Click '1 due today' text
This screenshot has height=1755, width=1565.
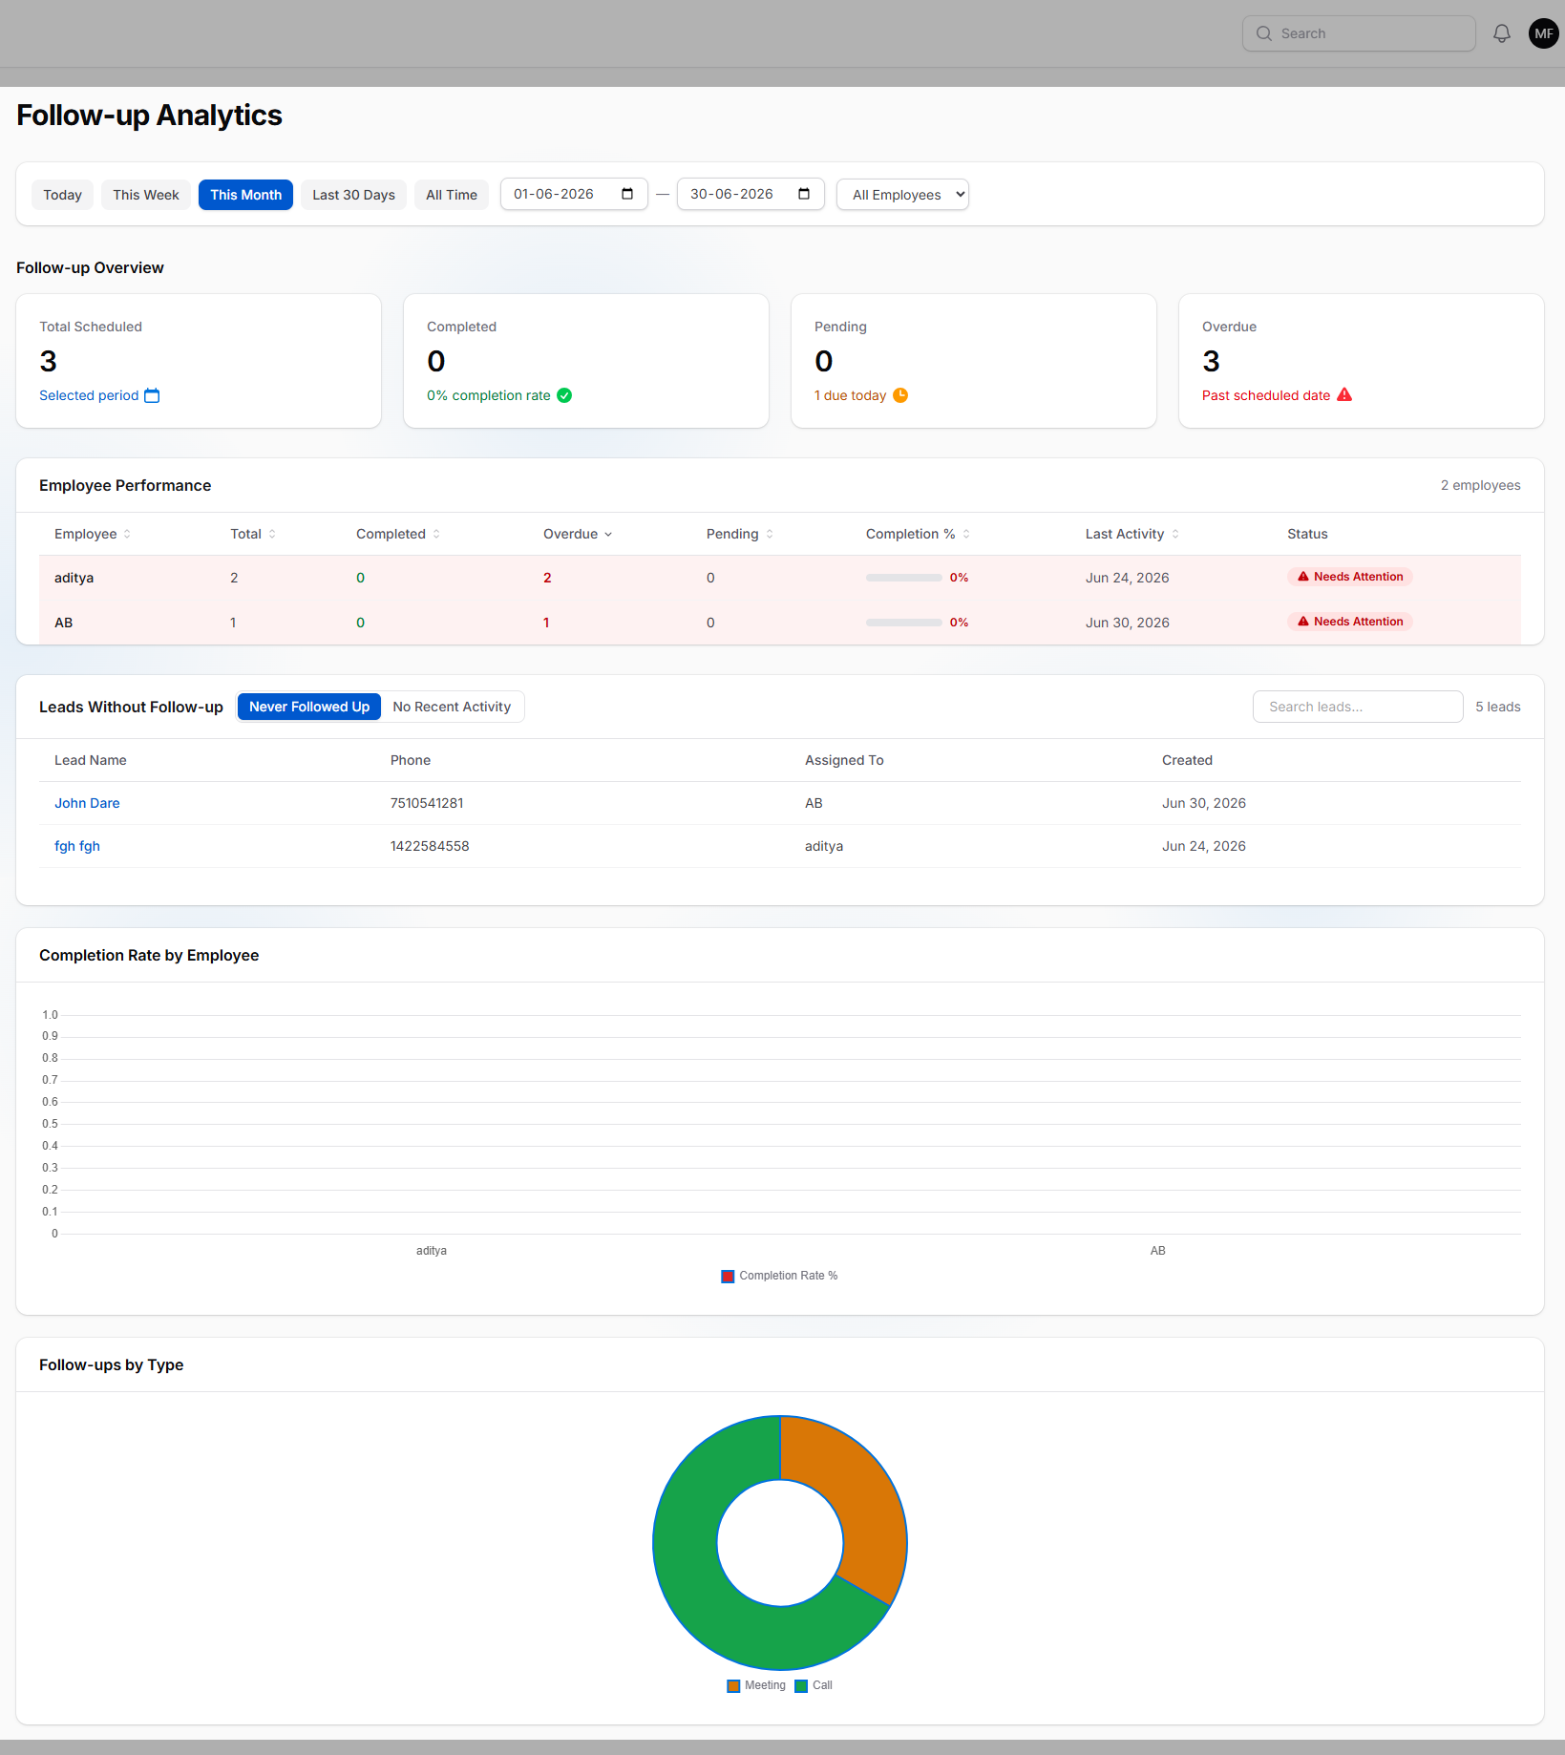850,395
